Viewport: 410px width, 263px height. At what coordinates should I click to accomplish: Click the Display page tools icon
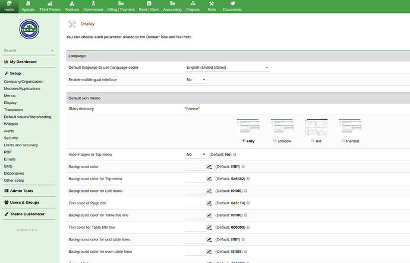pos(72,24)
